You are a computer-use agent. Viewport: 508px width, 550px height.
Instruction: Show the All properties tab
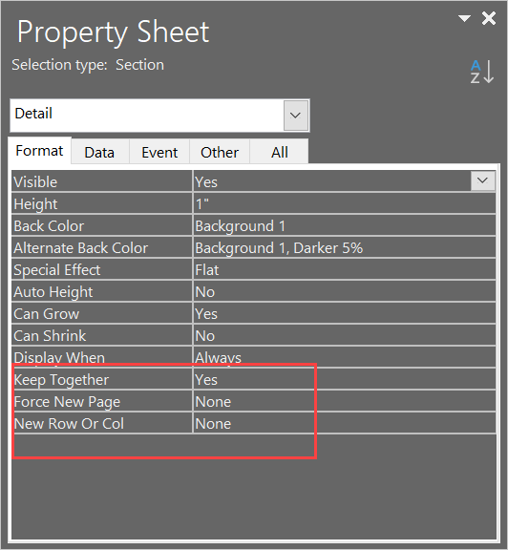279,152
